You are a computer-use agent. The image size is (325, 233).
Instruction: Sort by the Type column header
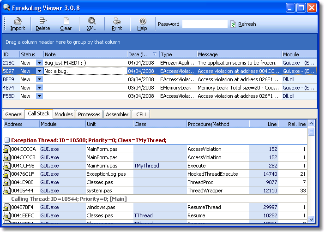(178, 54)
